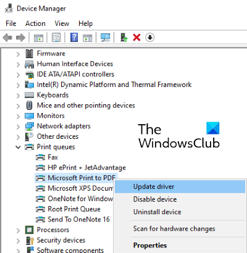Click the Monitors category icon
The width and height of the screenshot is (247, 253).
[x=29, y=116]
